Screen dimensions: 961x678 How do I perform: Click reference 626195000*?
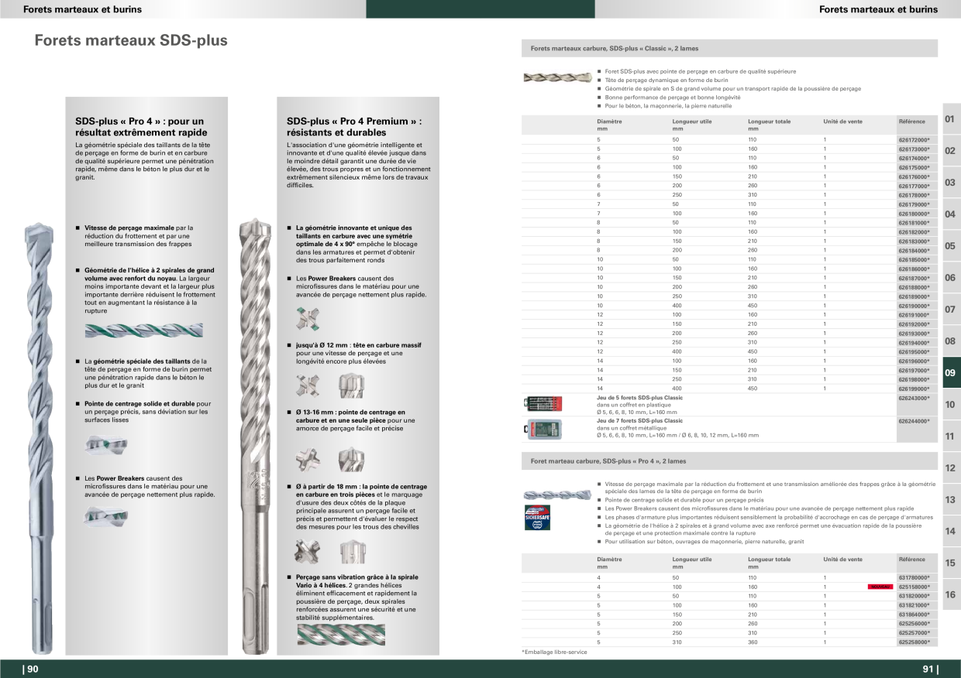tap(914, 352)
